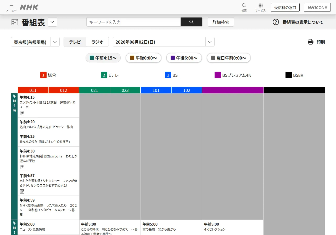Go to the NHK logo home
This screenshot has height=235, width=336.
[29, 7]
